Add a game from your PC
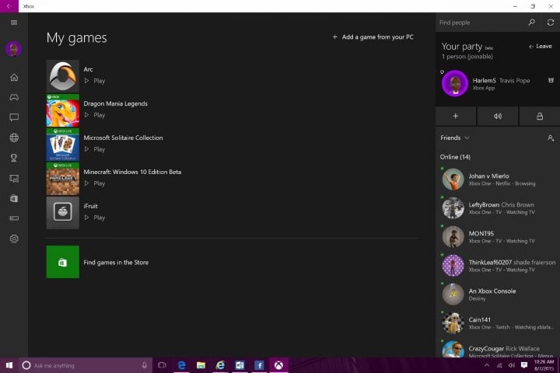 click(x=373, y=37)
